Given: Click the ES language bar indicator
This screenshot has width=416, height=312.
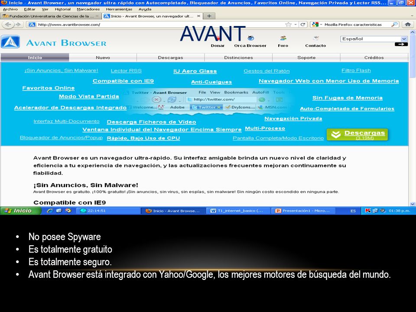Looking at the screenshot, I should (x=353, y=211).
